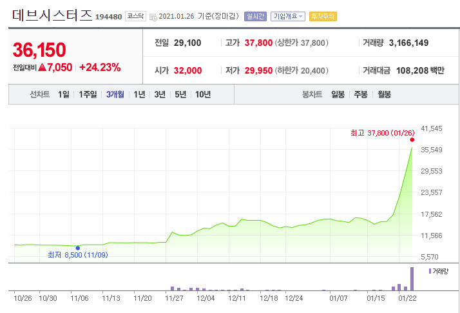Screen dimensions: 460x313
Task: Click the 상한가 37,800 text
Action: coord(302,43)
